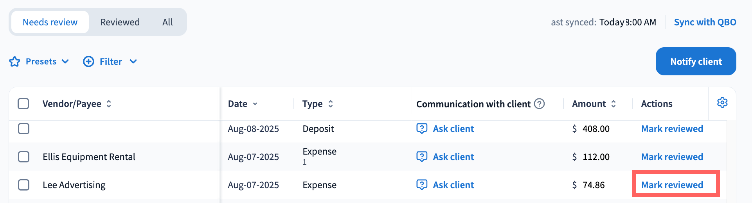Sort the table by Amount column
This screenshot has height=203, width=752.
tap(613, 104)
